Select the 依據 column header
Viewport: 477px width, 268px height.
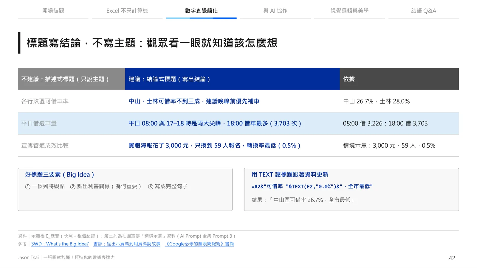pos(399,79)
